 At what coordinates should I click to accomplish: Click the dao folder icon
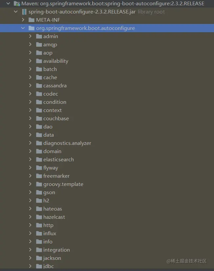[x=39, y=127]
